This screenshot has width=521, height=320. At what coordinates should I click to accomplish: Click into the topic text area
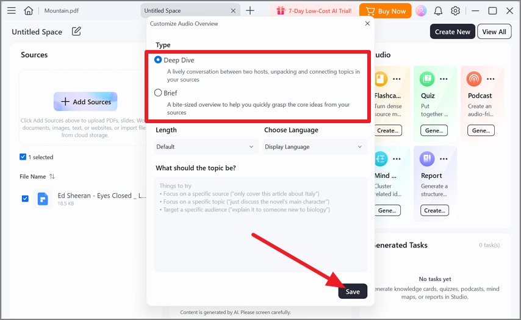pyautogui.click(x=260, y=225)
